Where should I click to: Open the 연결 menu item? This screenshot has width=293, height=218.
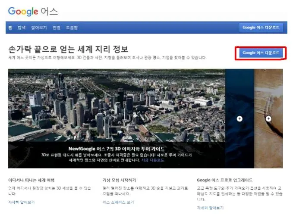[56, 28]
